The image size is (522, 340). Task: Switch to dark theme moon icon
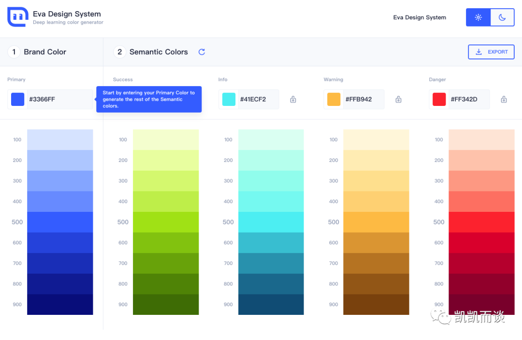[x=502, y=17]
